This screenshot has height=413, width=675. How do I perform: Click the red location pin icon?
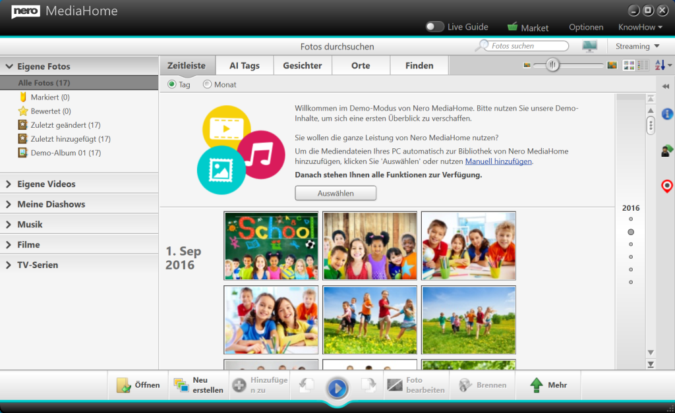[x=667, y=186]
